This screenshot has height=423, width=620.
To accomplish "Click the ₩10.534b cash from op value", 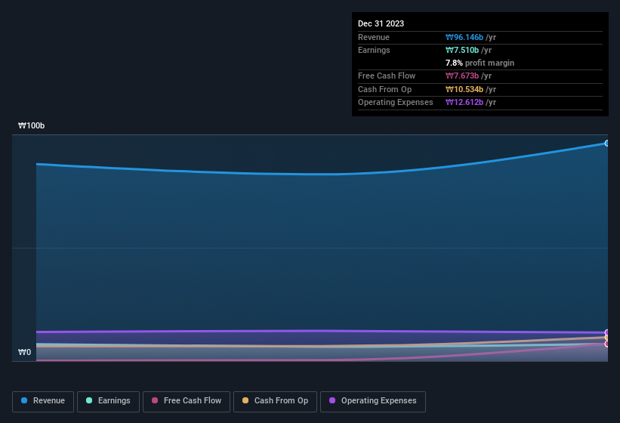I will (x=464, y=89).
